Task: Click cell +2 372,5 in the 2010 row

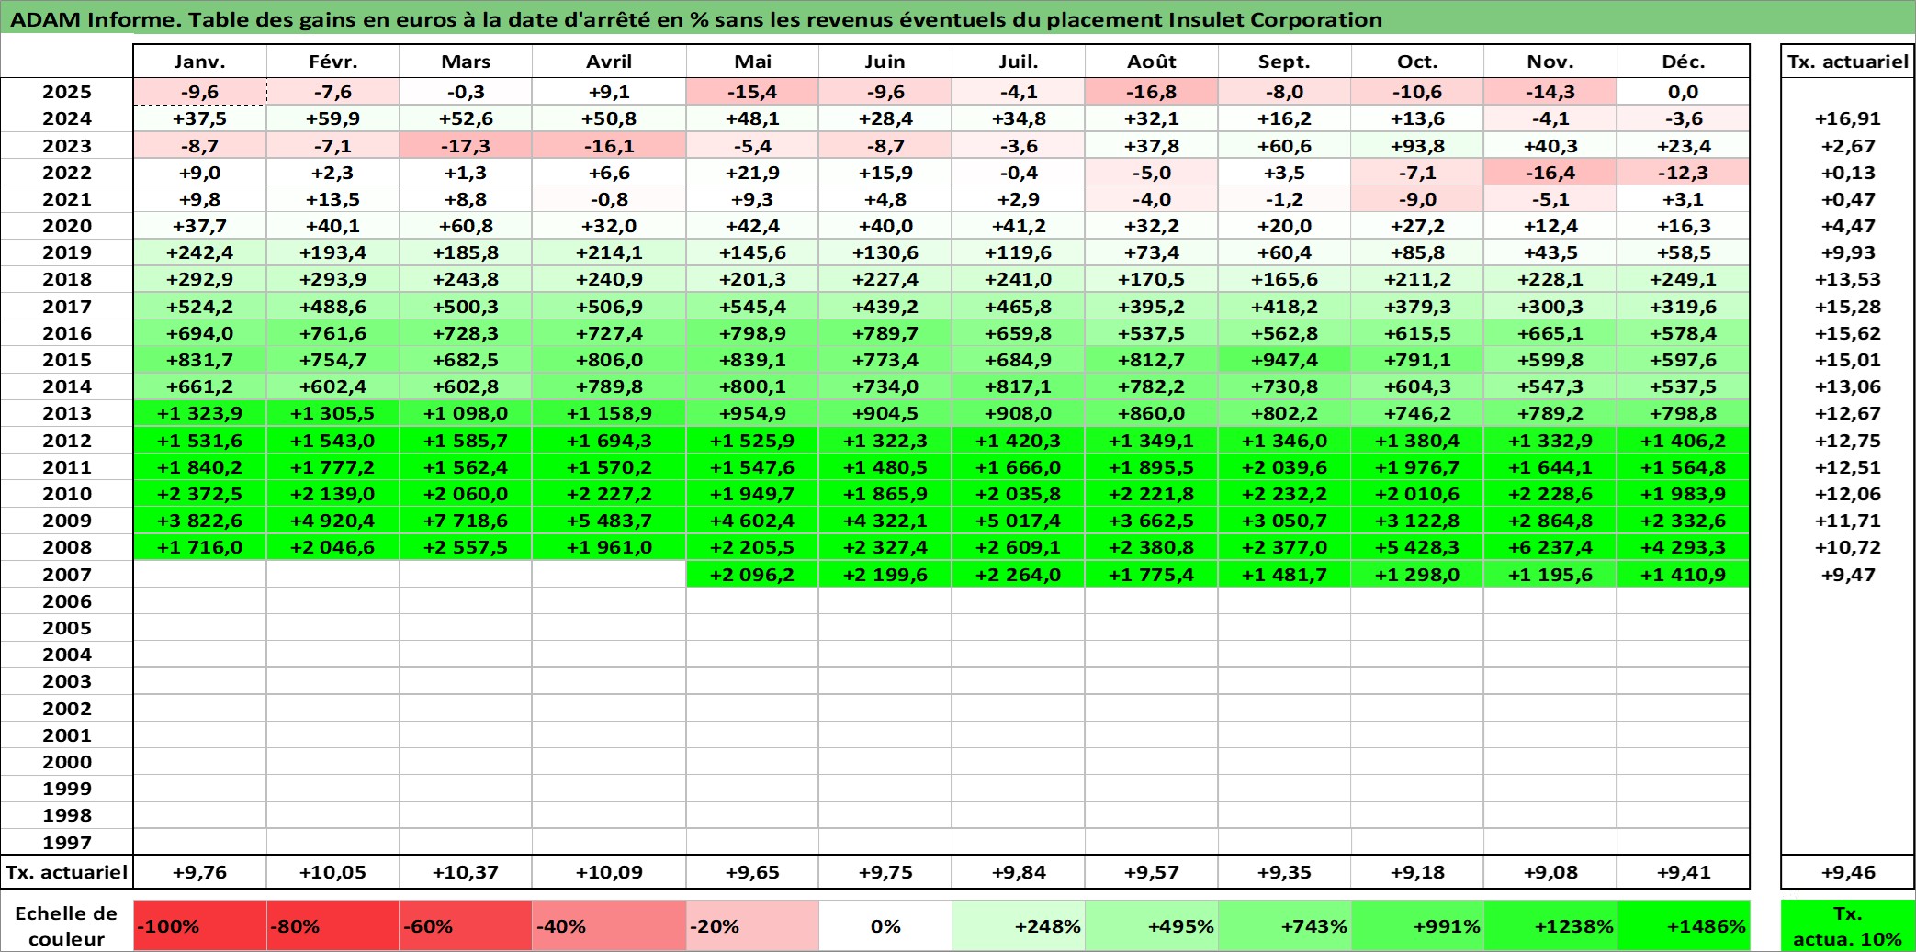Action: pos(199,494)
